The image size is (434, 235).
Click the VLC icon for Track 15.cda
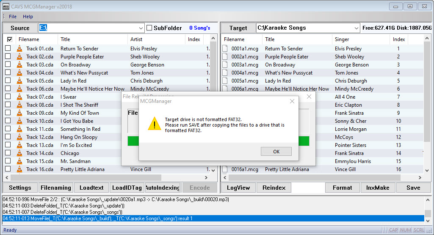pyautogui.click(x=19, y=161)
